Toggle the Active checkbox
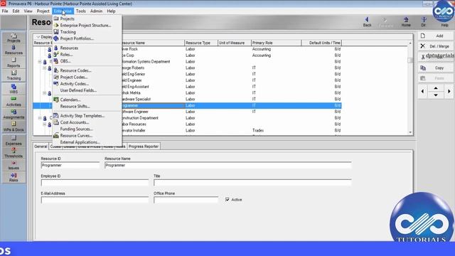This screenshot has height=256, width=455. pos(227,199)
